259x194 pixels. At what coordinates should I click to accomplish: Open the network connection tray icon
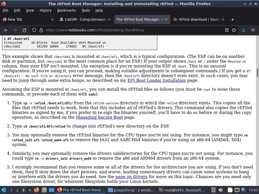click(x=237, y=190)
